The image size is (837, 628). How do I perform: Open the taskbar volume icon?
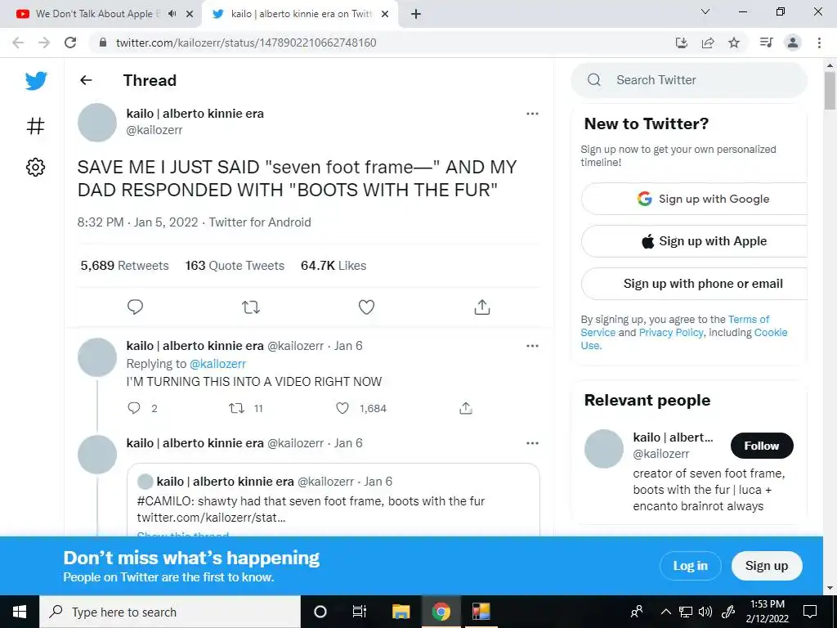[x=705, y=612]
